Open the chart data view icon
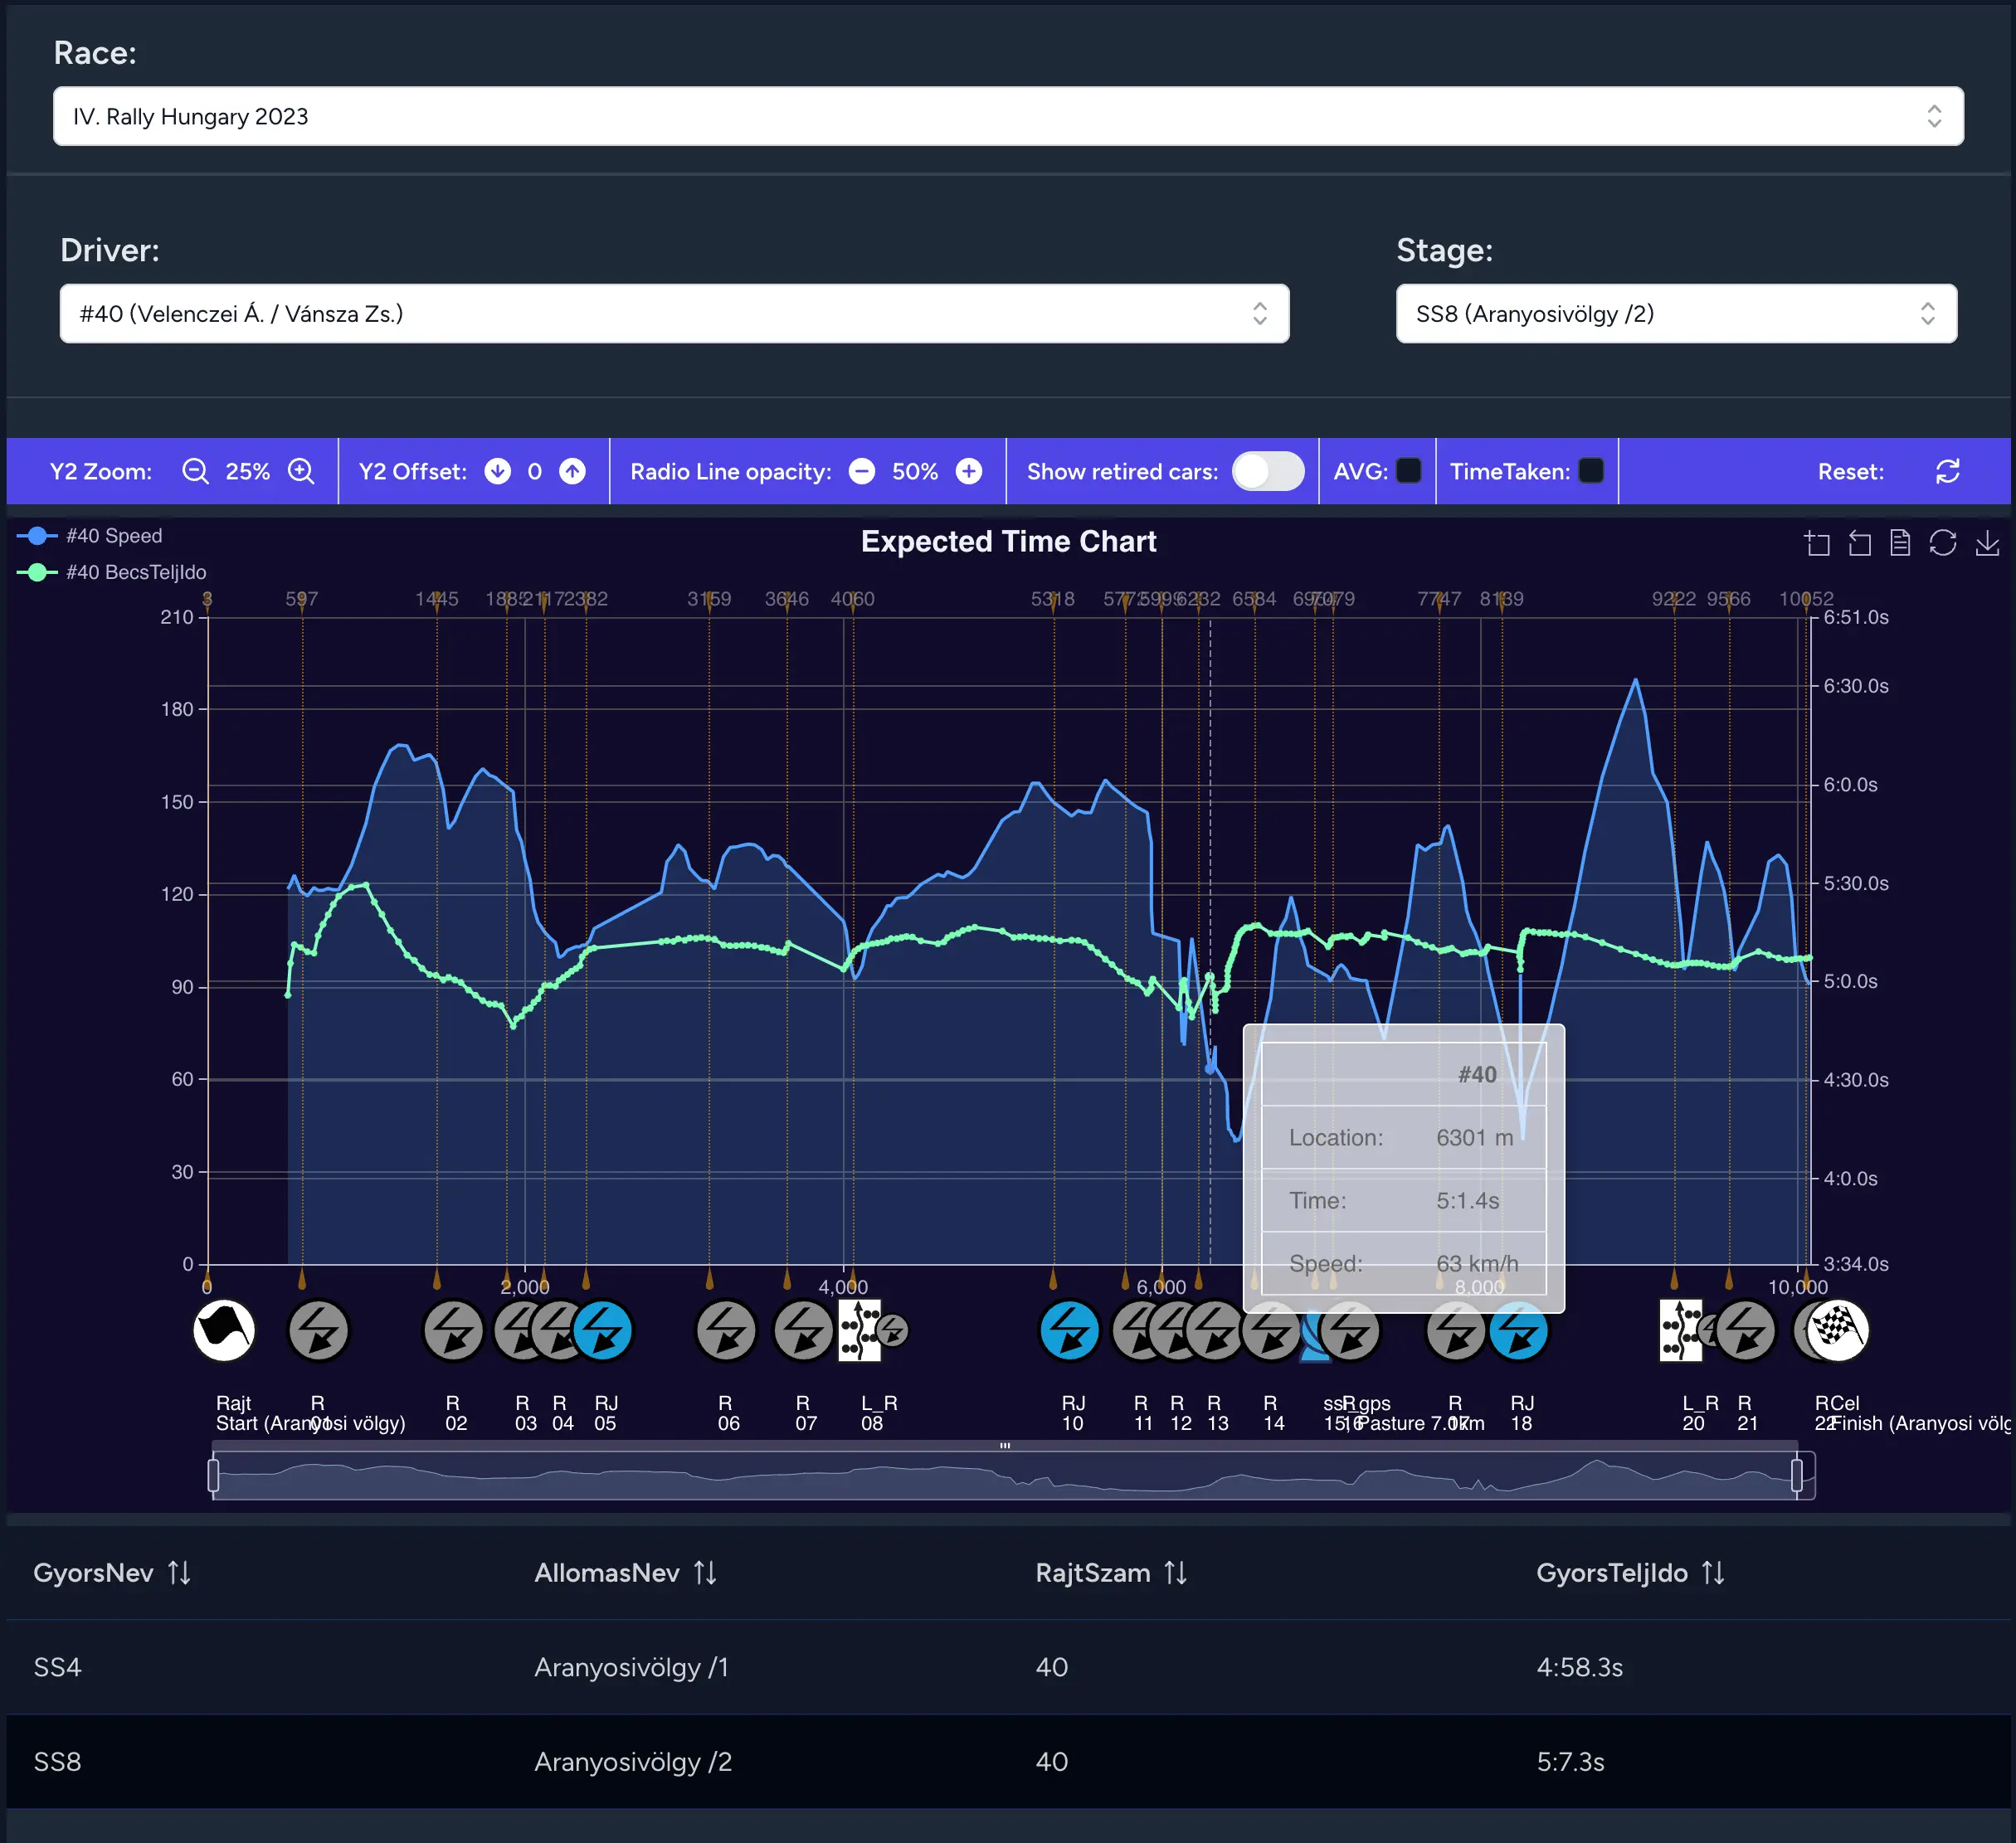 1900,543
